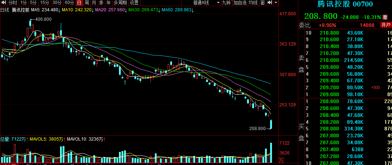Click the 417.800 price axis label

(288, 13)
